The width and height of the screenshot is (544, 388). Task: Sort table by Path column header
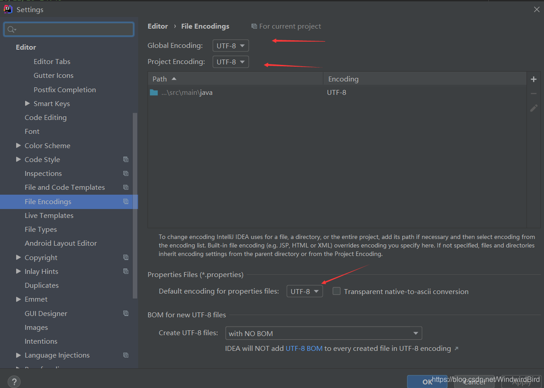pos(235,79)
